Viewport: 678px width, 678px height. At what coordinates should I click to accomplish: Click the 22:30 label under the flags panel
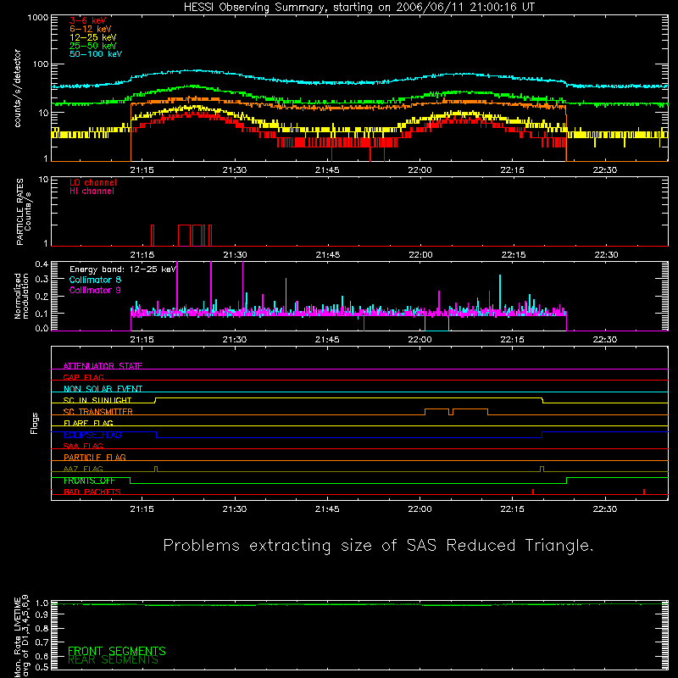click(x=604, y=509)
